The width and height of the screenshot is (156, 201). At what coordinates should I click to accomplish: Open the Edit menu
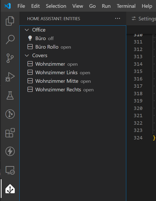[35, 6]
